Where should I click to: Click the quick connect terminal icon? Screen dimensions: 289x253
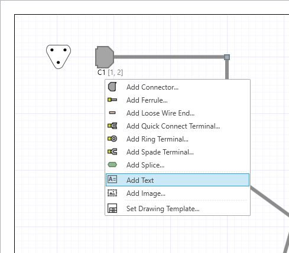coord(112,126)
